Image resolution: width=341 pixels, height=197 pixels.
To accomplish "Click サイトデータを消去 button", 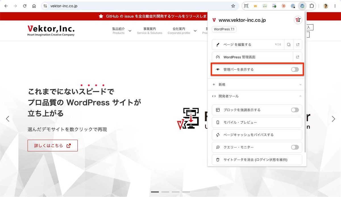I will pyautogui.click(x=257, y=160).
